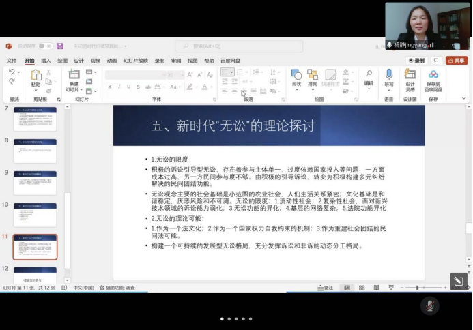Click the Share button
The image size is (473, 330).
(x=457, y=61)
